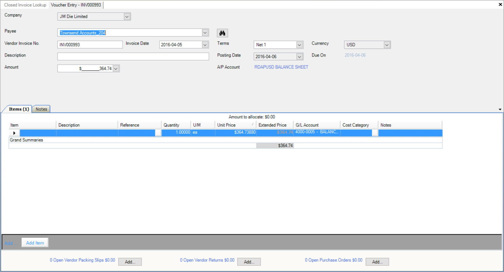Click 0 Open Vendor Packing Slips link

tap(82, 260)
